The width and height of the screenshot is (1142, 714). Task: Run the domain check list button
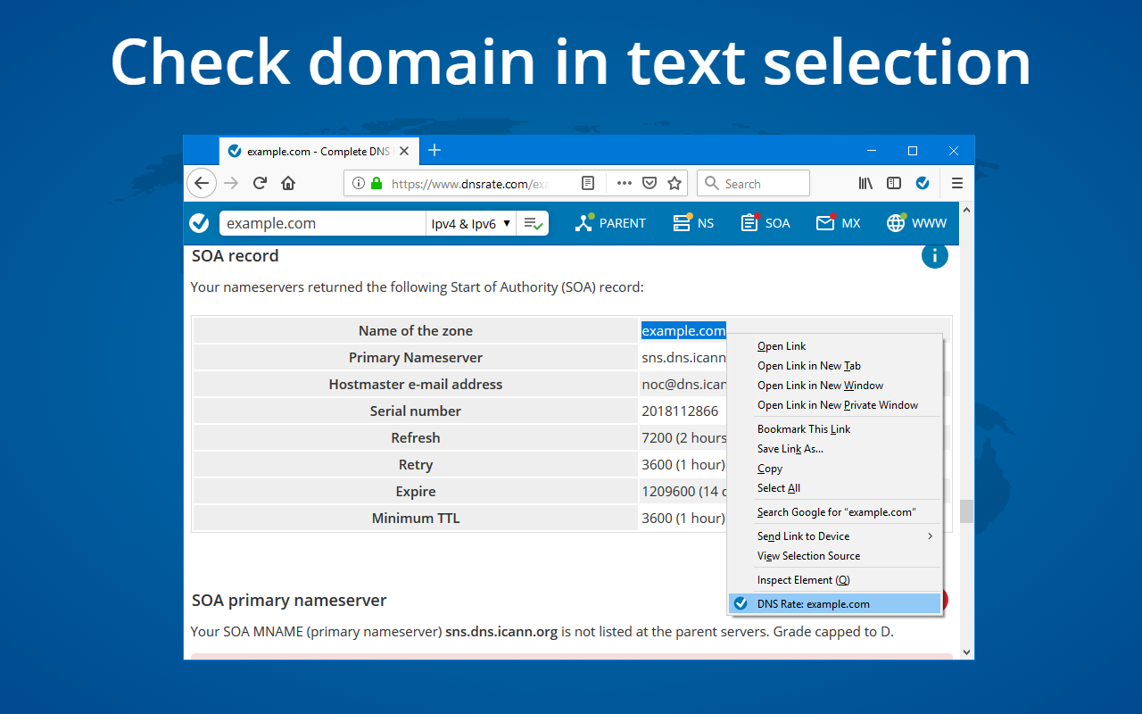point(534,223)
